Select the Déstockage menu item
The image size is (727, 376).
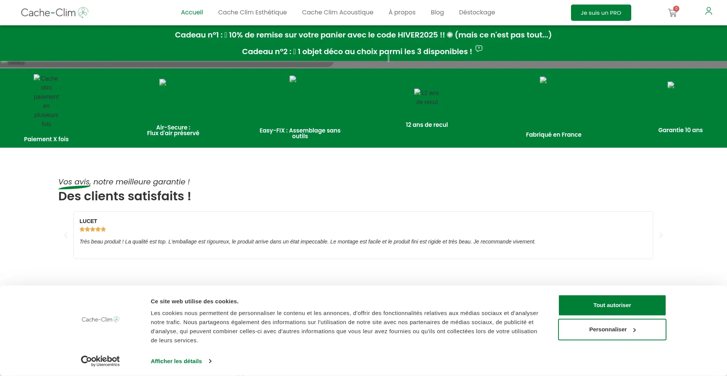coord(477,12)
